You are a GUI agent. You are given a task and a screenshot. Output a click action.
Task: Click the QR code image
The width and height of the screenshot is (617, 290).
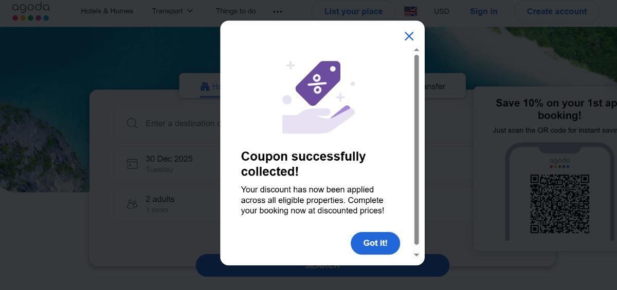coord(559,204)
